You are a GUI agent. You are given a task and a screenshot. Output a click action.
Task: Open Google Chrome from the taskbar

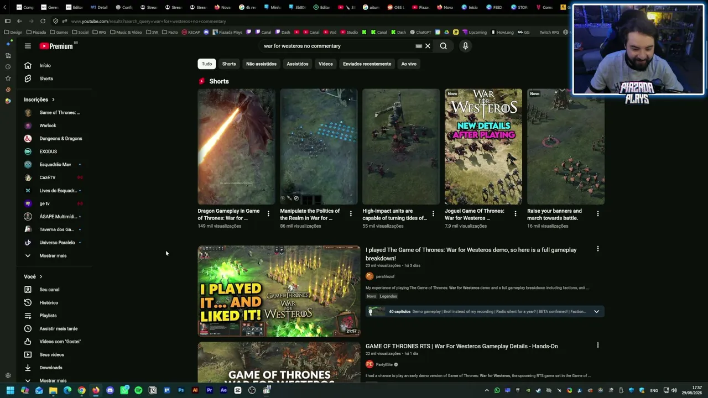81,390
